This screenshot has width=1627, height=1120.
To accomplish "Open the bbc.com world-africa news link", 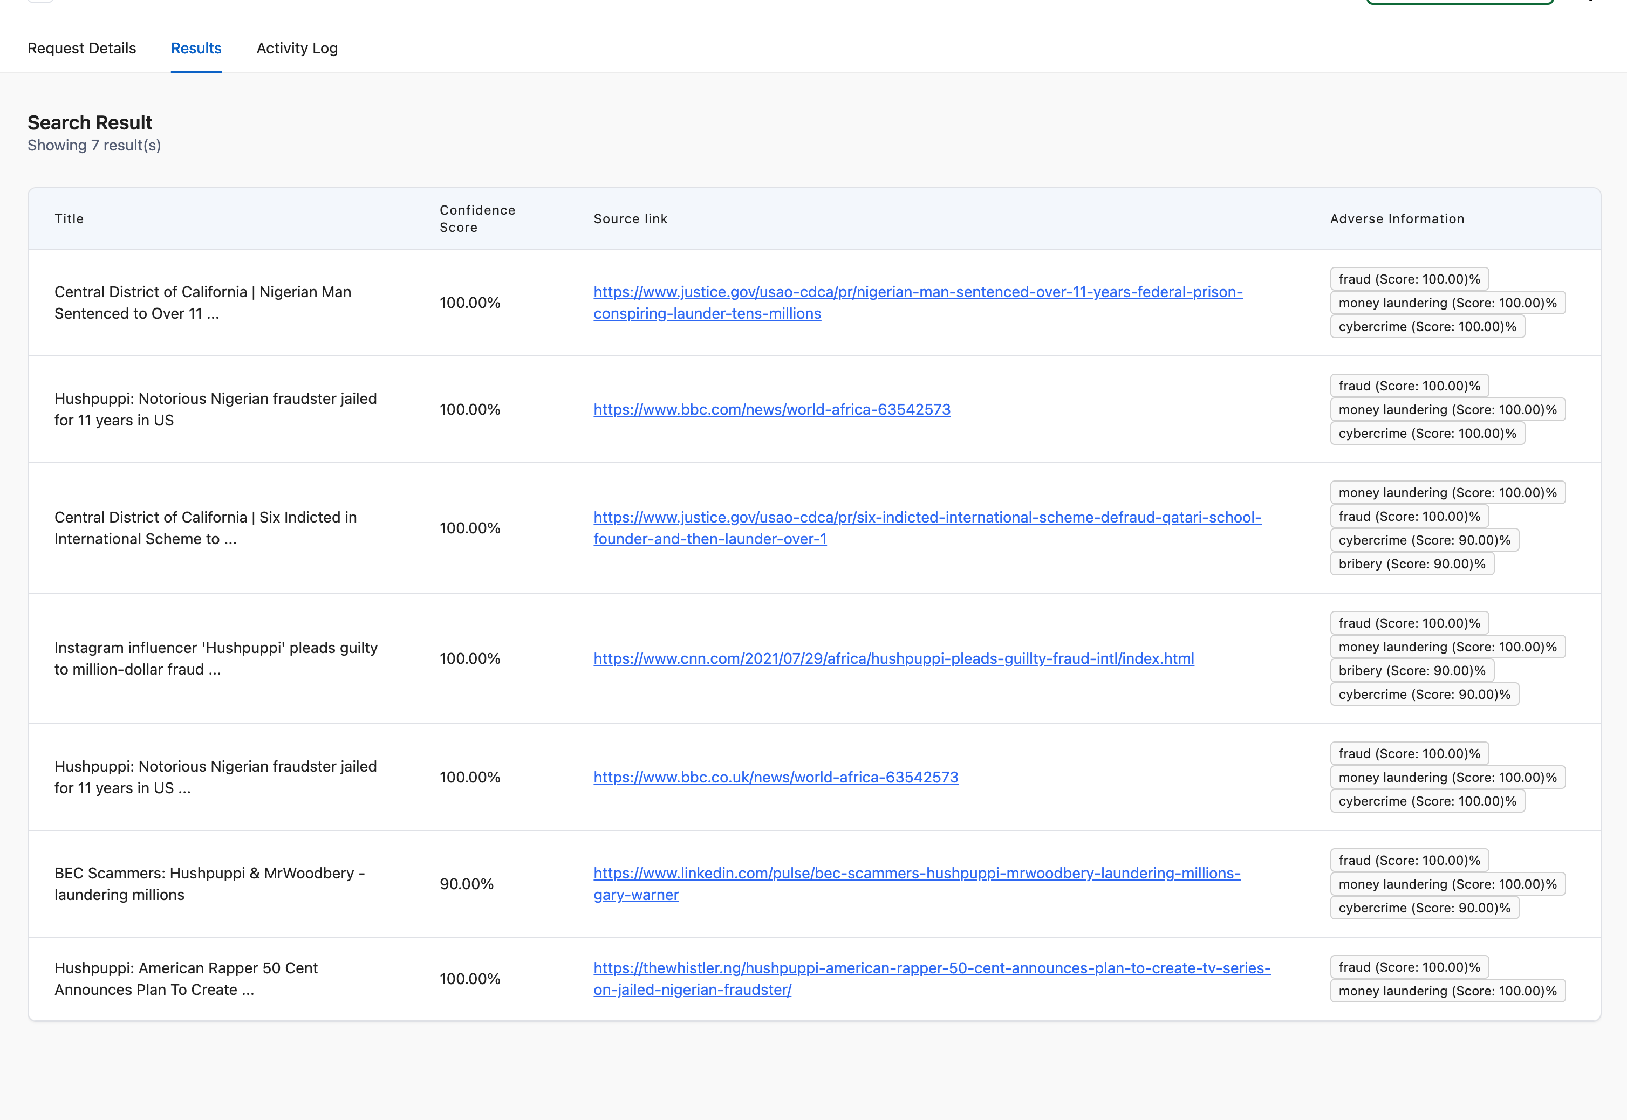I will [771, 409].
